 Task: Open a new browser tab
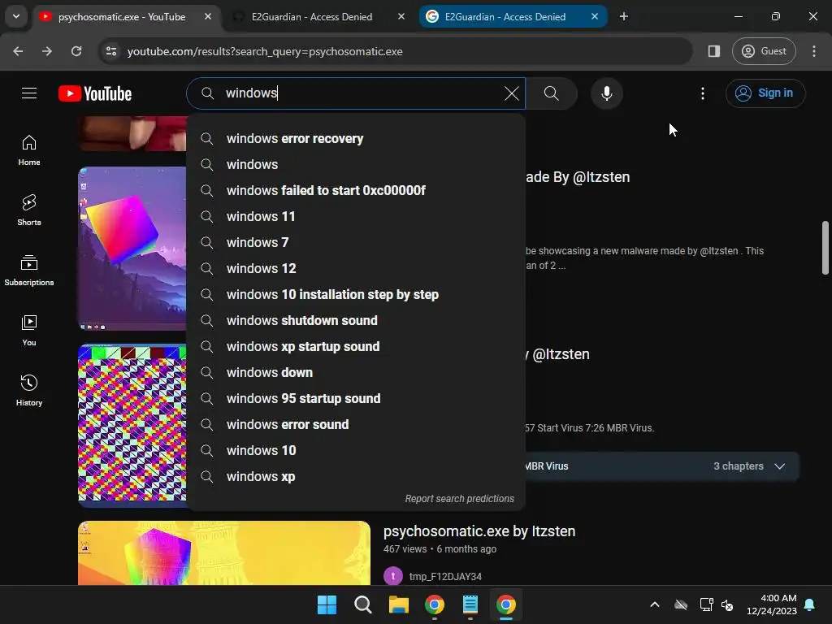[x=624, y=16]
